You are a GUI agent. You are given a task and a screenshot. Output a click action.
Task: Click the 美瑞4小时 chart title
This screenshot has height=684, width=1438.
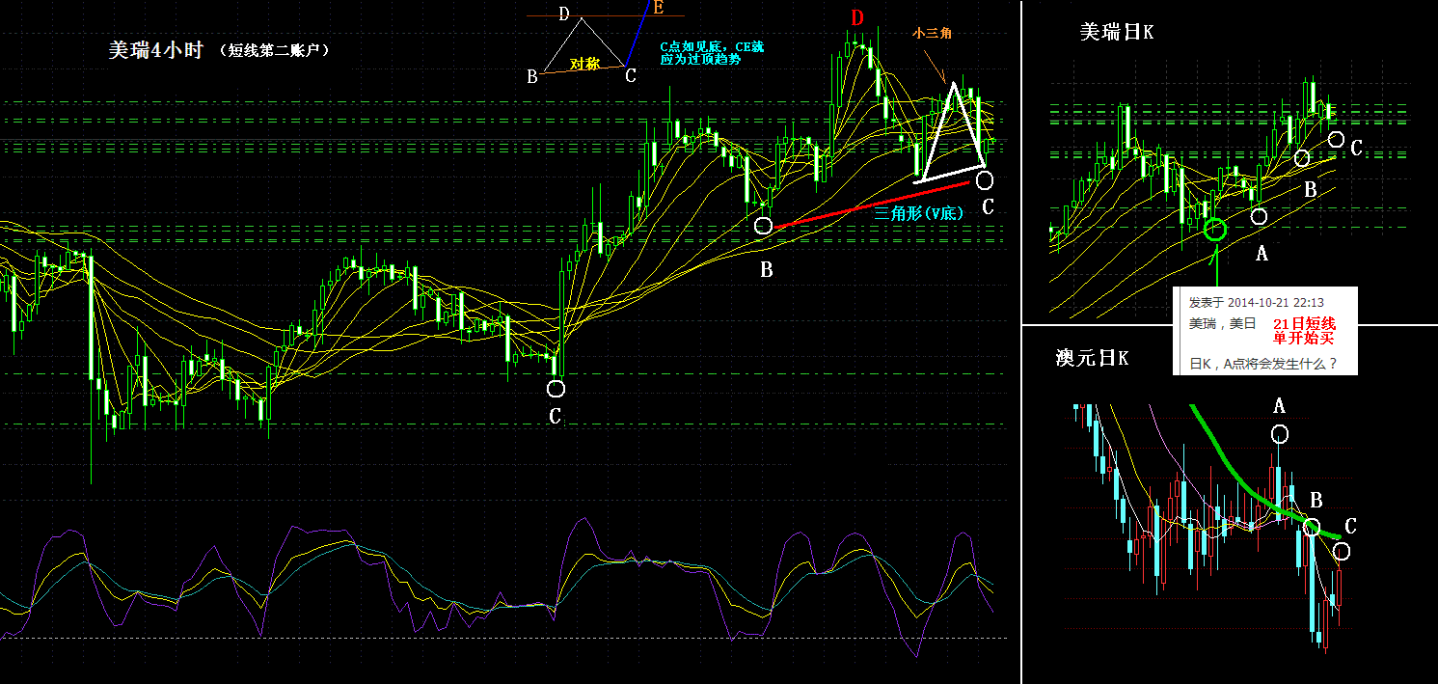tap(156, 51)
